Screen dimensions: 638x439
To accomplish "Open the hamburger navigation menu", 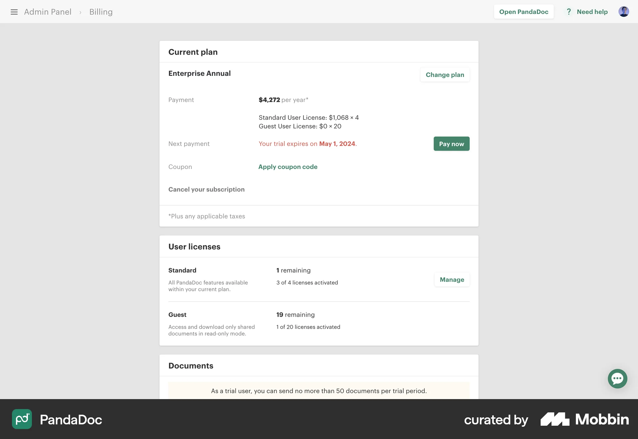I will click(x=14, y=12).
